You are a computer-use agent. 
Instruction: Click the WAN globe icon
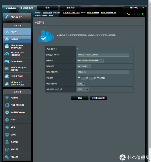click(7, 112)
